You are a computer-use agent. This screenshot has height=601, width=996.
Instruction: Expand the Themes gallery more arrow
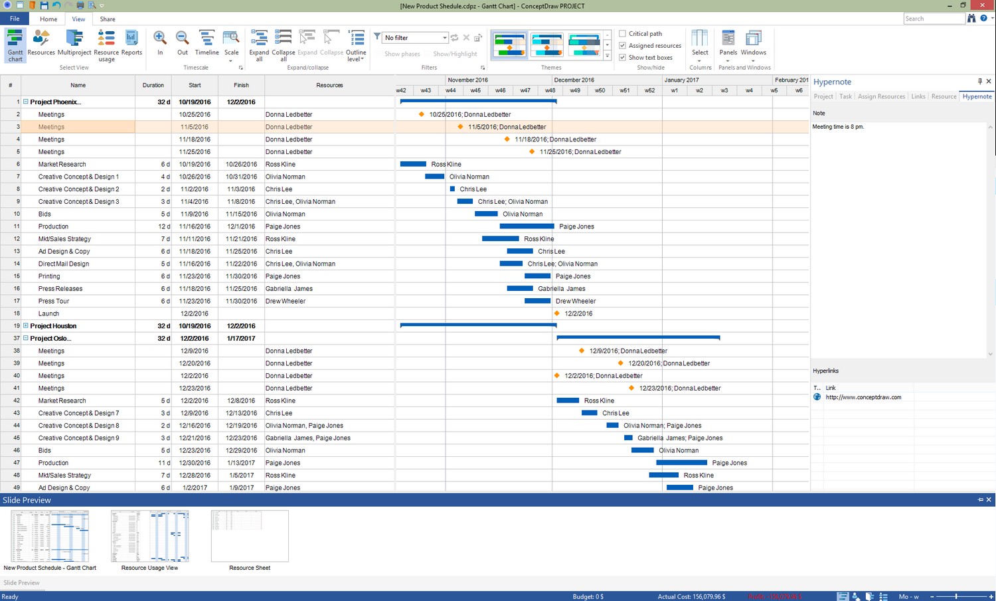click(x=607, y=56)
